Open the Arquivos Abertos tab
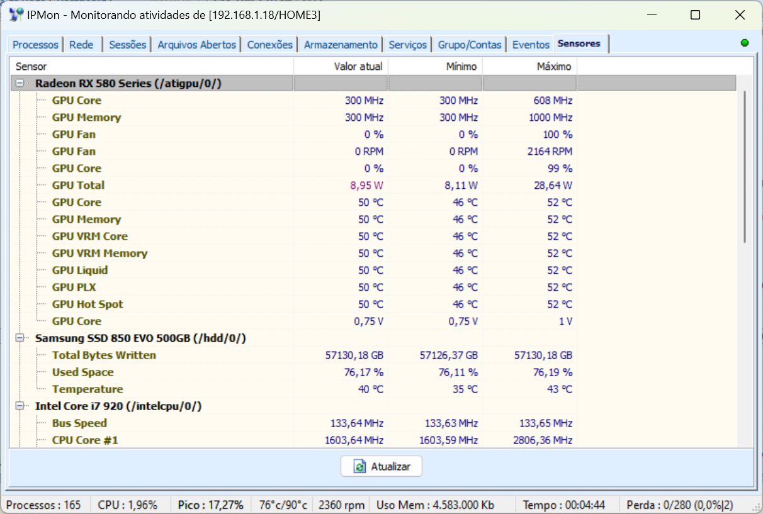763x514 pixels. click(x=196, y=45)
